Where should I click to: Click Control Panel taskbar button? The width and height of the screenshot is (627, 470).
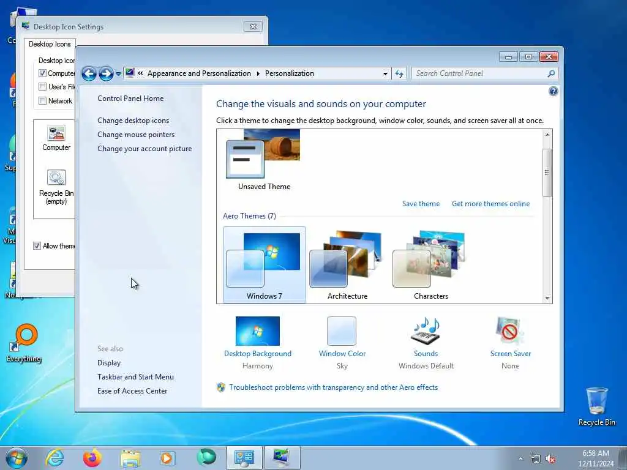click(244, 458)
